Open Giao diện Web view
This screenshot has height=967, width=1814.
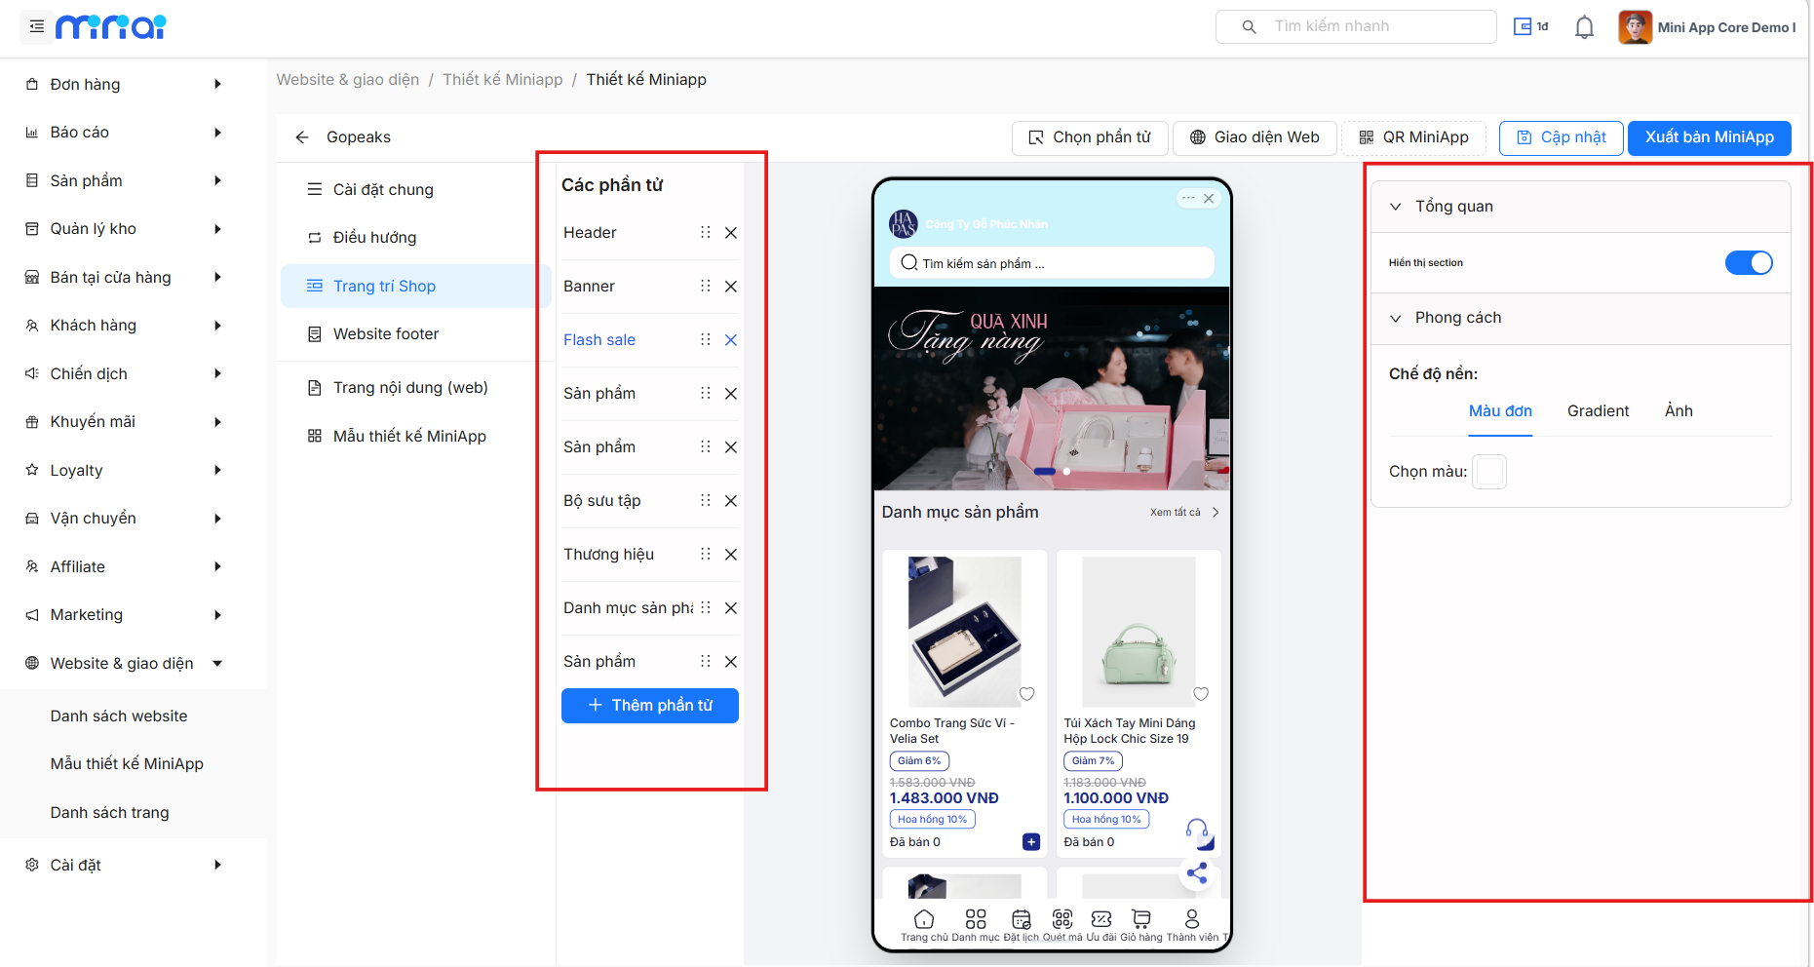1254,137
